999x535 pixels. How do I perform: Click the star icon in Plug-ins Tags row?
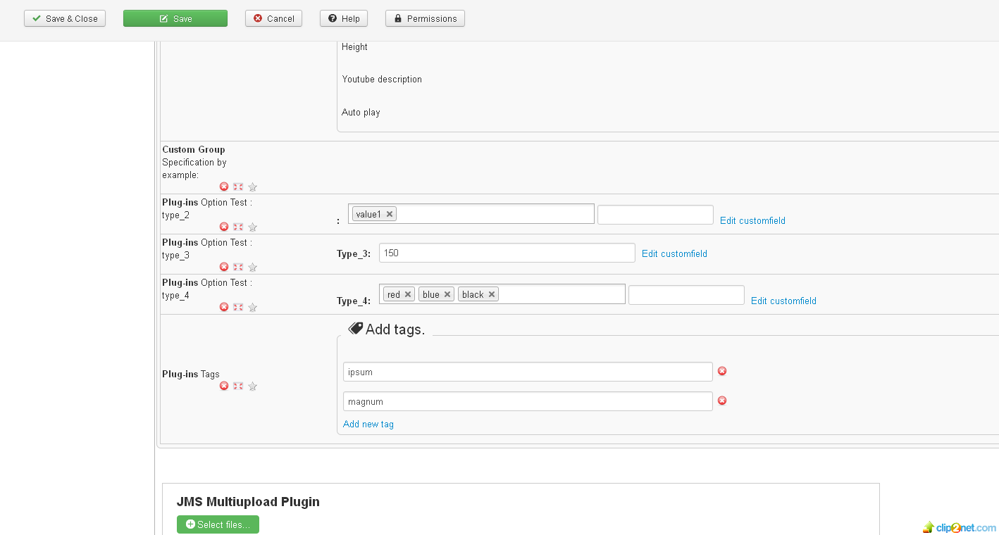[252, 386]
